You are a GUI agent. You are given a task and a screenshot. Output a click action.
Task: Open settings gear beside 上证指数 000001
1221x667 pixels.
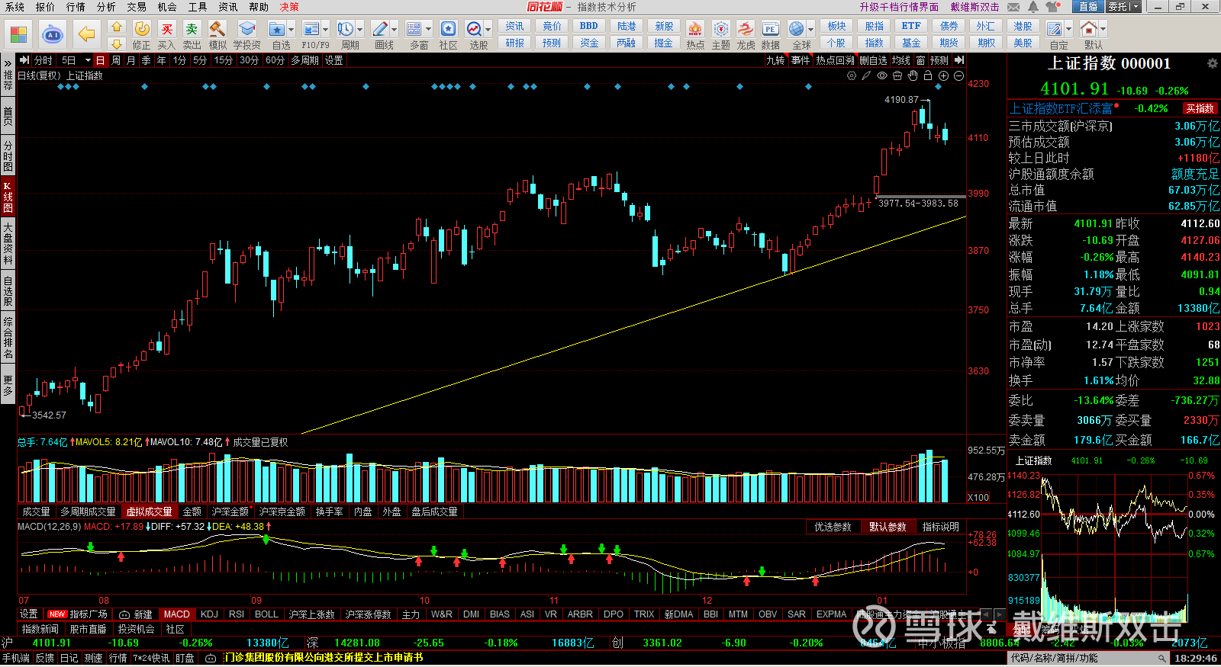pyautogui.click(x=1212, y=63)
